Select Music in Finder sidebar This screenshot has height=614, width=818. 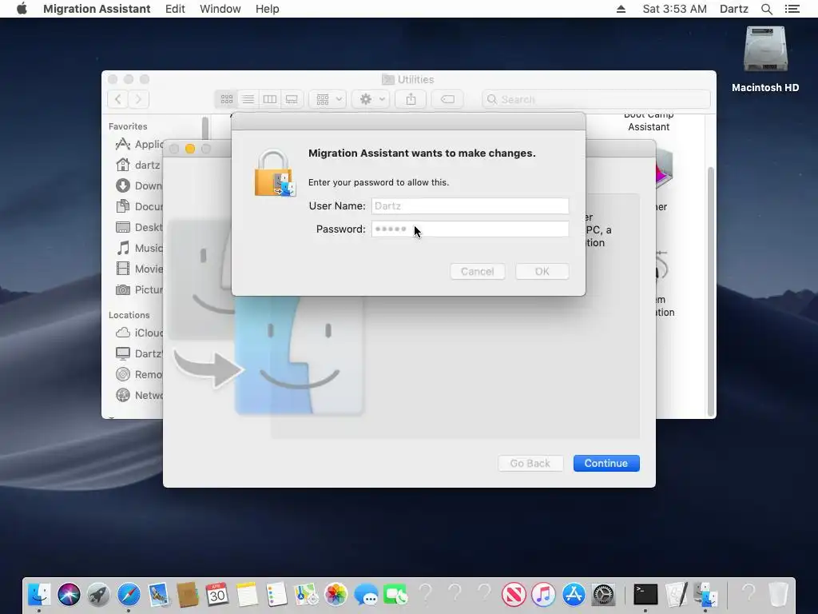point(138,248)
